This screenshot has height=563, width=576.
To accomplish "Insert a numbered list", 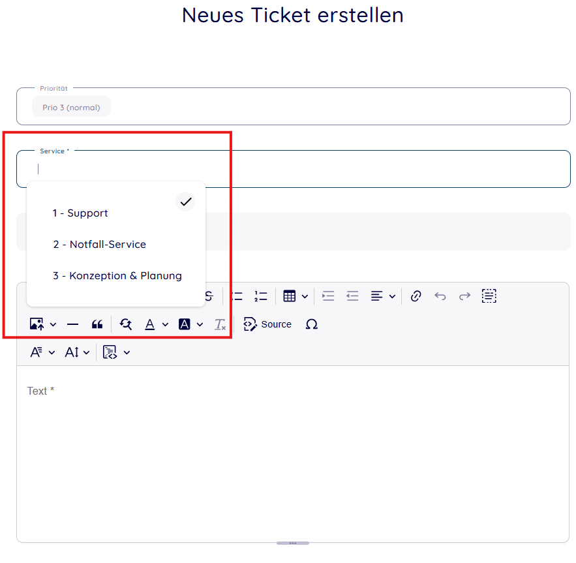I will (x=260, y=296).
